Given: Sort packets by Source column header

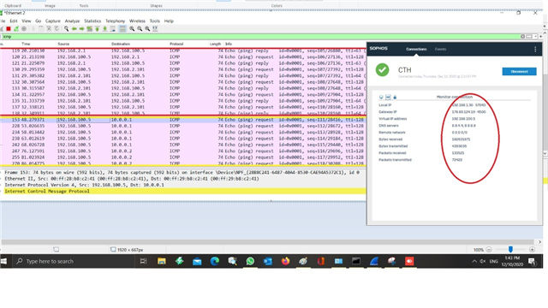Looking at the screenshot, I should [63, 44].
